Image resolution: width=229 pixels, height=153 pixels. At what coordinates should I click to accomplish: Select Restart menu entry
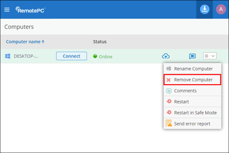click(181, 101)
